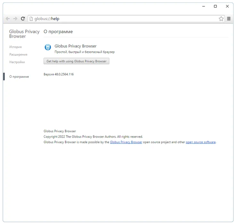Click the page icon in the address bar
Screen dimensions: 236x224
point(31,19)
